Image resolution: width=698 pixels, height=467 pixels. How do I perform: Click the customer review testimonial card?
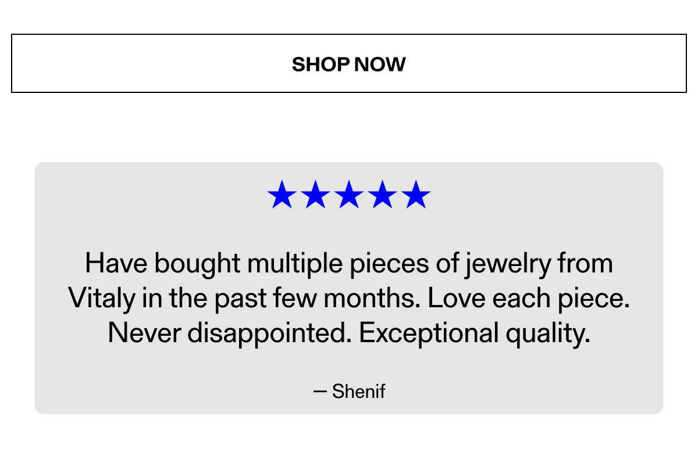[349, 288]
